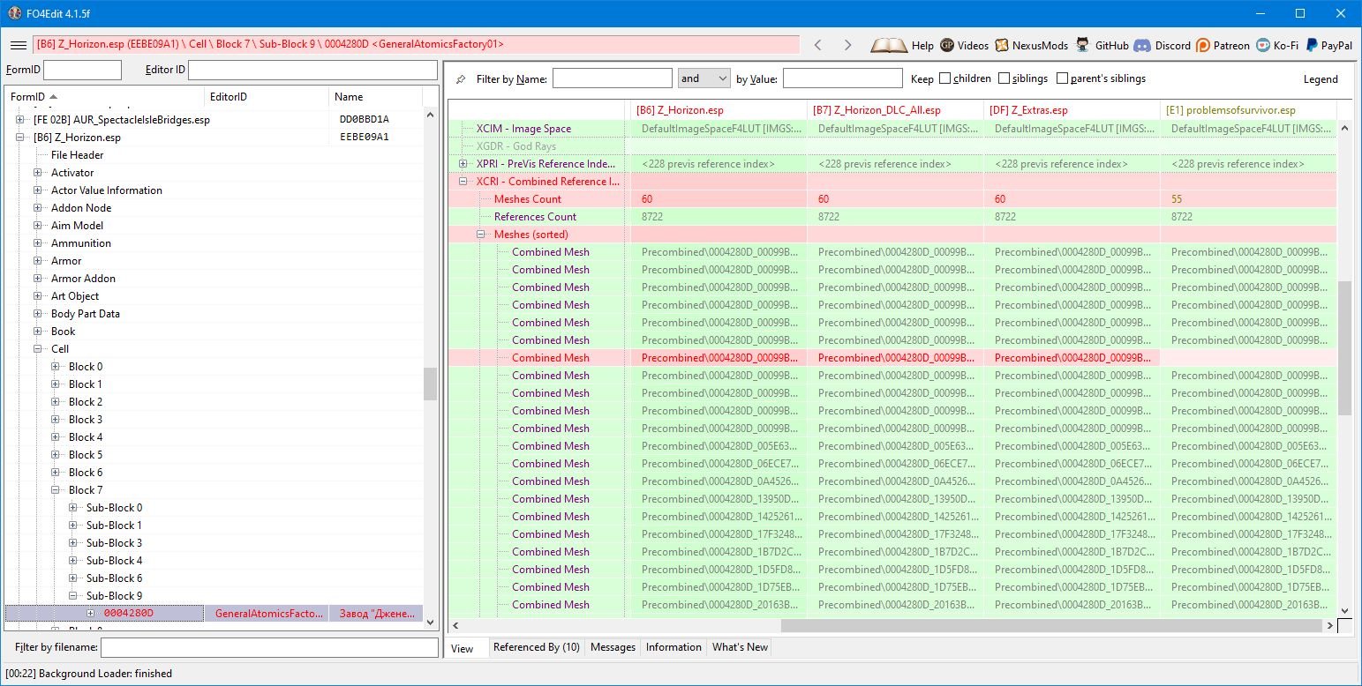Open the Videos link icon
This screenshot has width=1362, height=686.
click(947, 45)
